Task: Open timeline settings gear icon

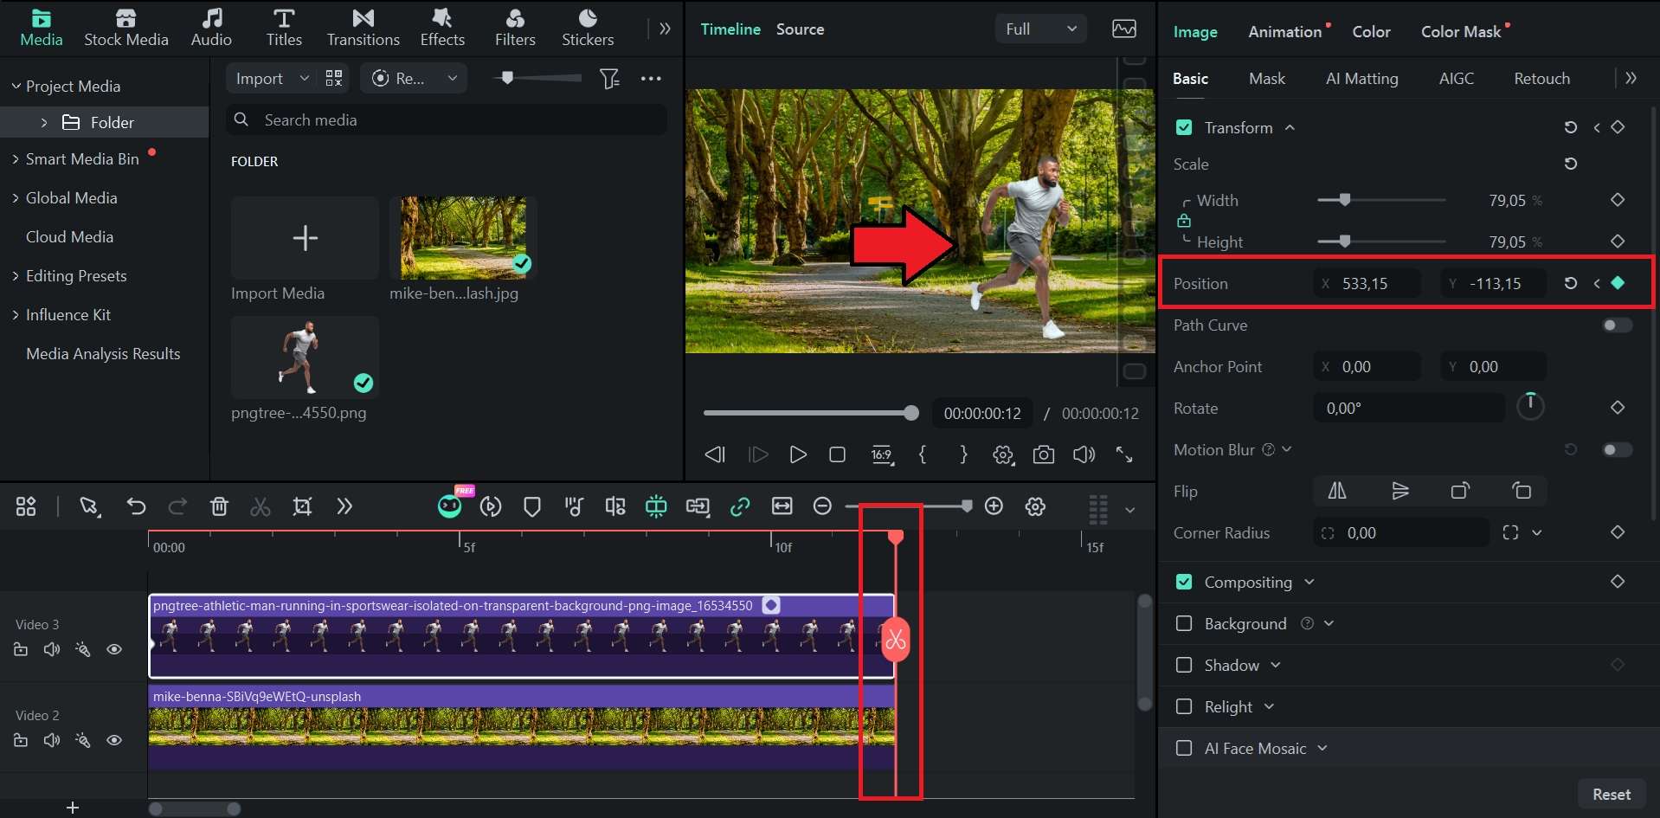Action: (1035, 506)
